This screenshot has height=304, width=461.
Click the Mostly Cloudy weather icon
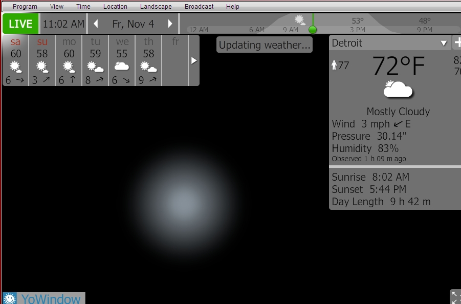[x=398, y=90]
